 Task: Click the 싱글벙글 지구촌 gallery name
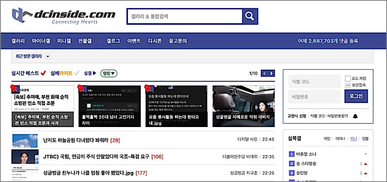click(243, 173)
